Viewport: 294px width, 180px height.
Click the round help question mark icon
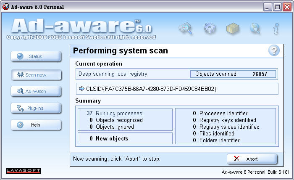point(274,50)
